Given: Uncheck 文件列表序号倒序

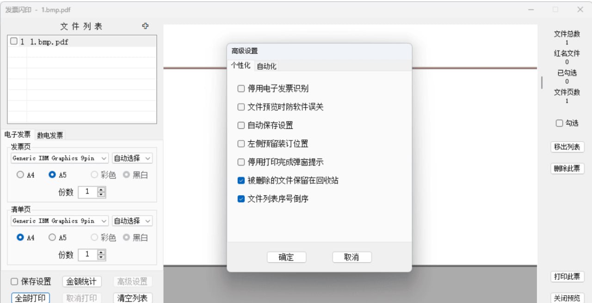Looking at the screenshot, I should (x=240, y=199).
